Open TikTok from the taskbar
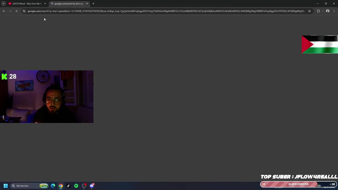The height and width of the screenshot is (190, 338). click(x=68, y=186)
